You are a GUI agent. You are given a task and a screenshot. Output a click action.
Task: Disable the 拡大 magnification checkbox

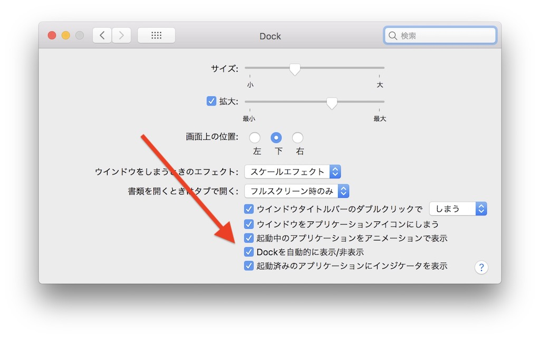pyautogui.click(x=211, y=101)
